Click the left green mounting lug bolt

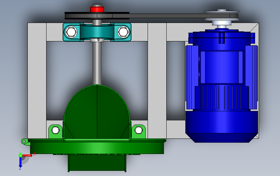point(55,130)
